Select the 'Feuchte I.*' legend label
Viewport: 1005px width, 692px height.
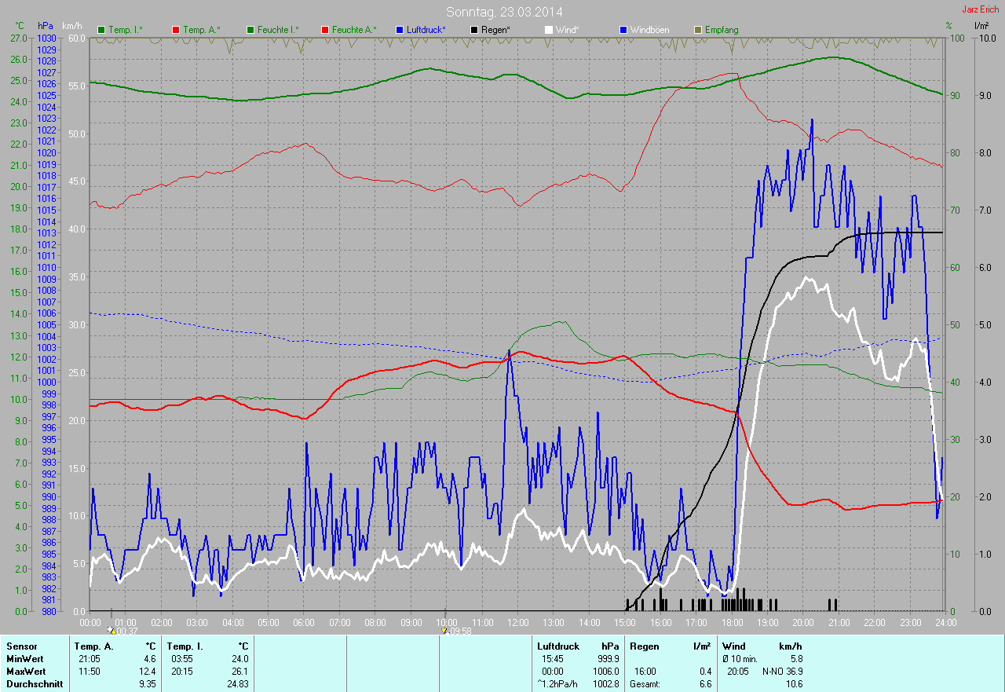coord(278,30)
